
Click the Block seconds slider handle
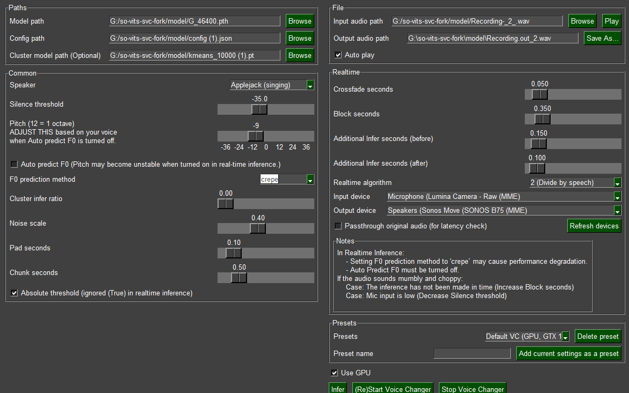[x=542, y=119]
